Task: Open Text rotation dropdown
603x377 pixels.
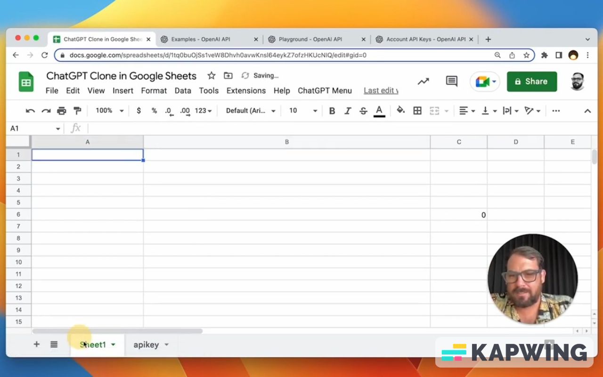Action: pos(532,111)
